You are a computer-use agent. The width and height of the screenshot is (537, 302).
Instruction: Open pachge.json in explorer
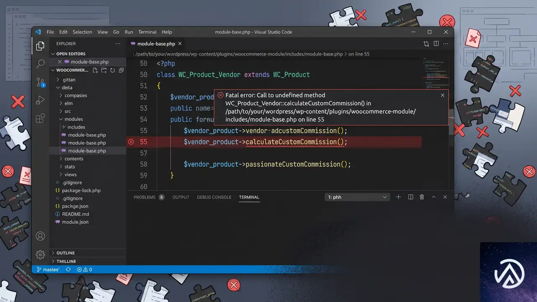tap(75, 206)
